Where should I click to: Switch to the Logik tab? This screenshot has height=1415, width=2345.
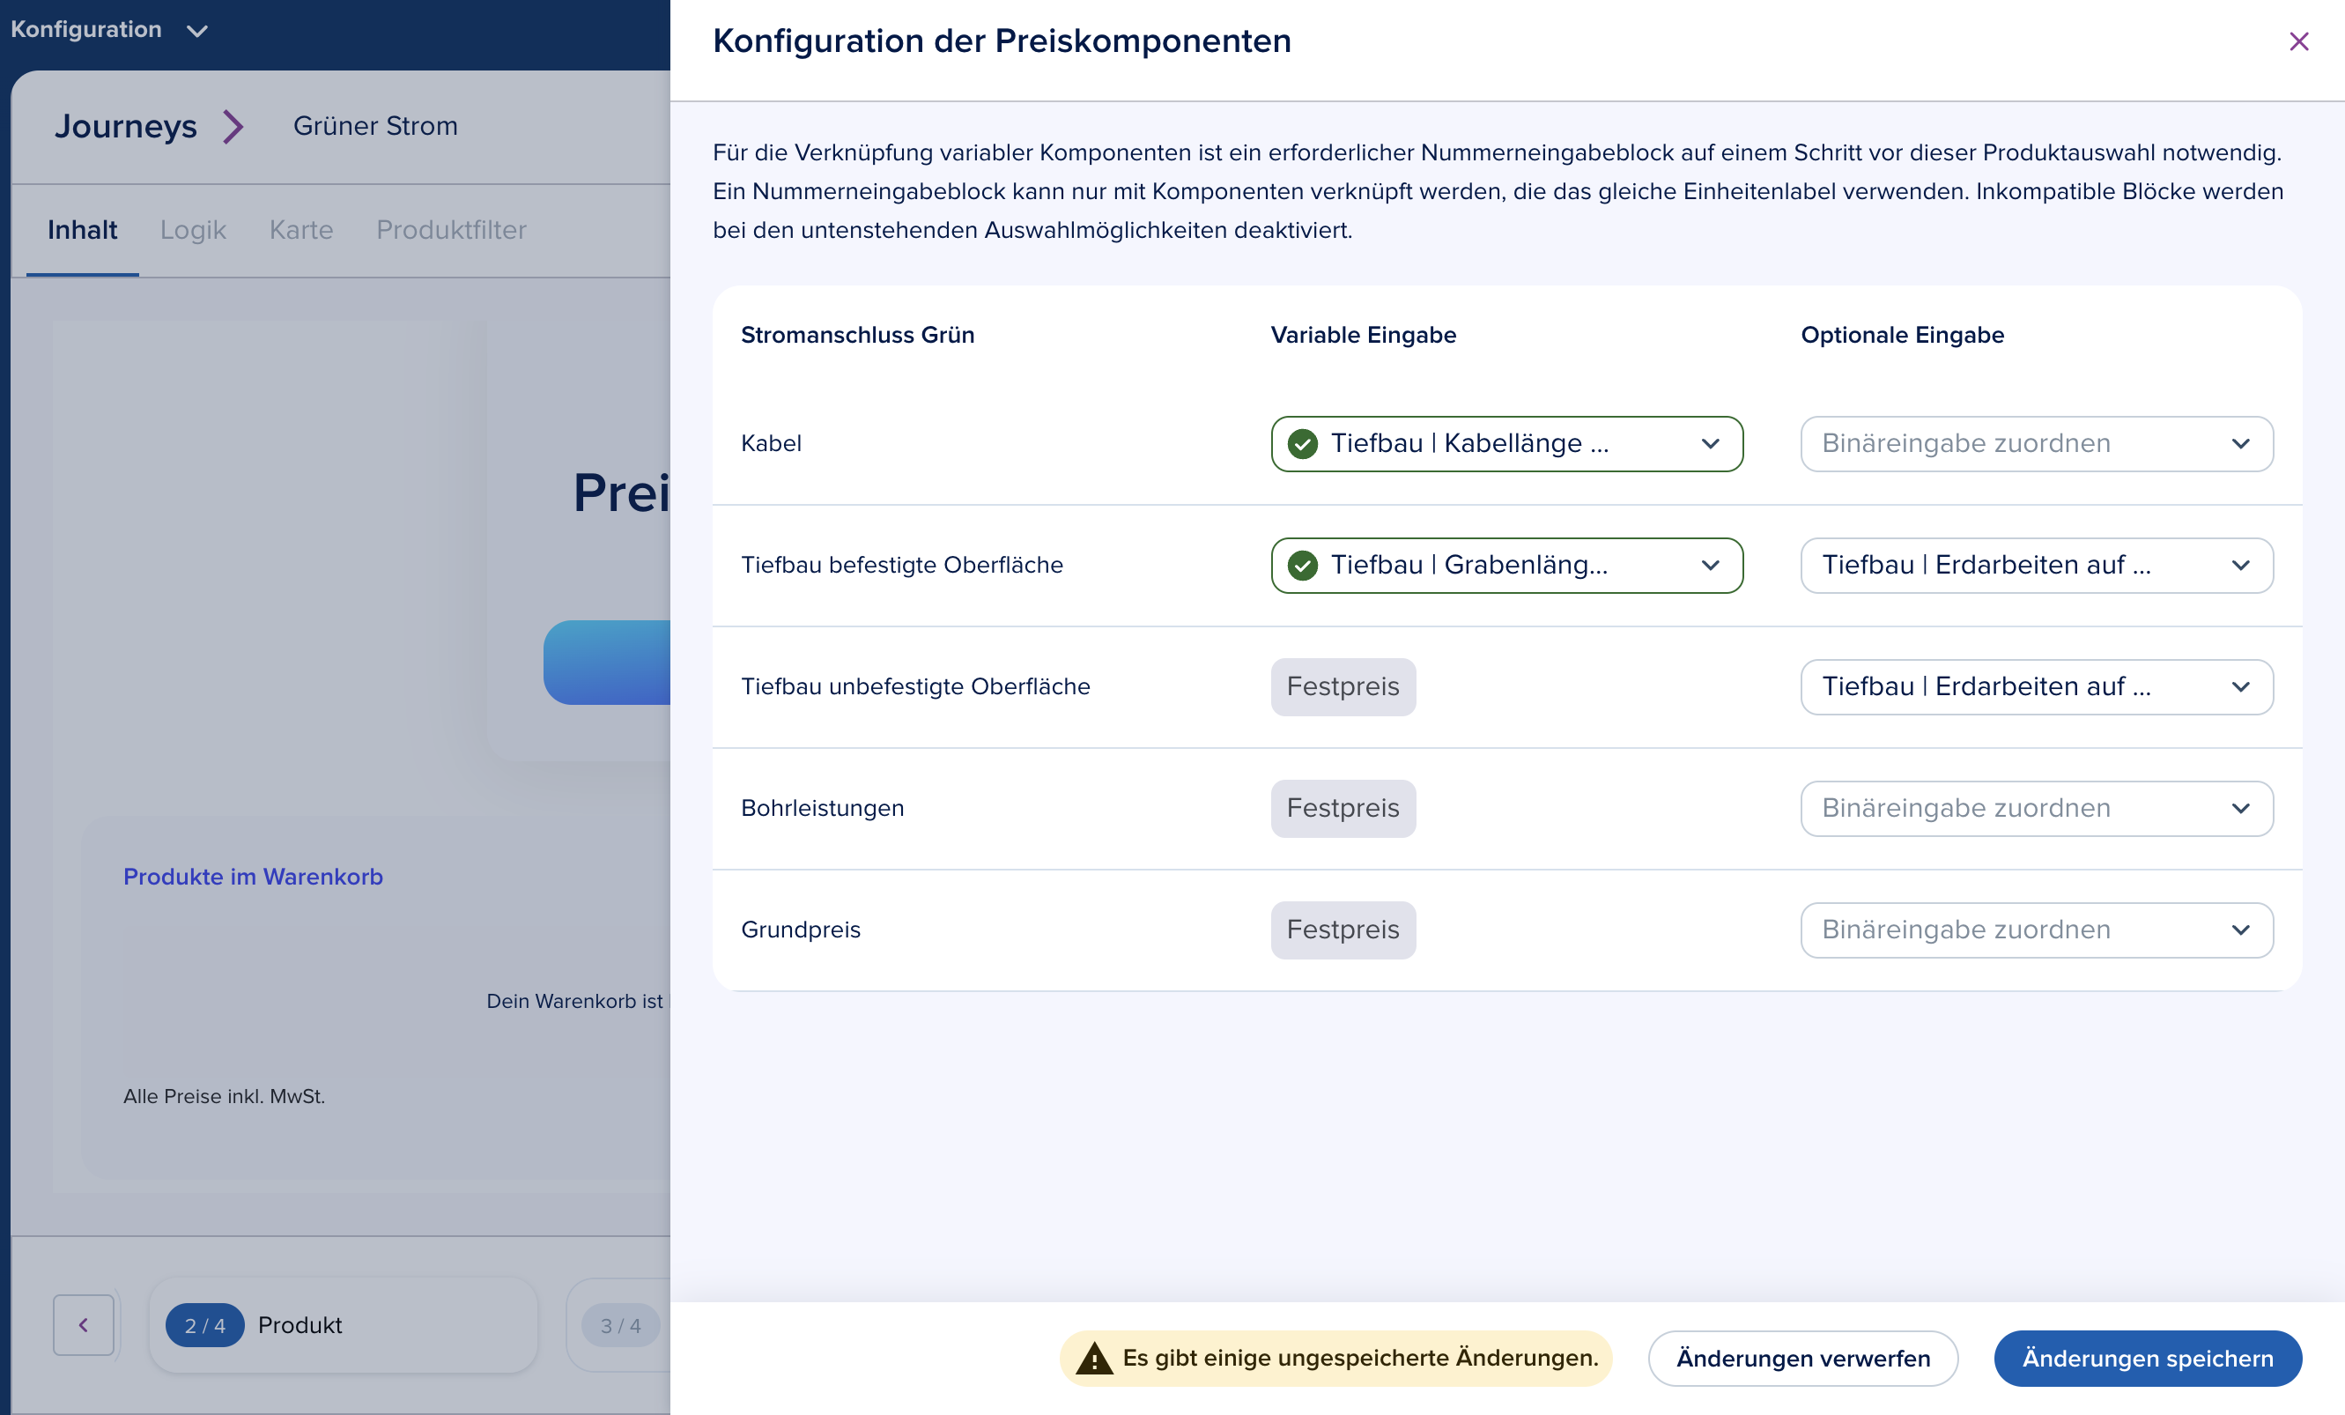pos(192,230)
